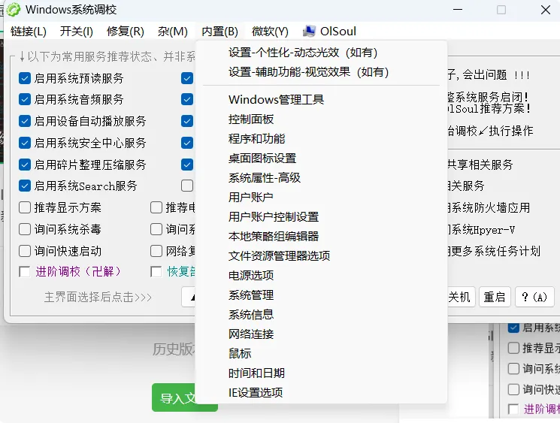This screenshot has width=560, height=423.
Task: Click the 共享相关服务 option text
Action: coord(480,165)
